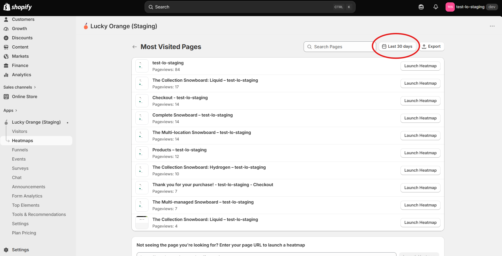Screen dimensions: 502x256
Task: Click the Search Pages field
Action: tap(340, 47)
